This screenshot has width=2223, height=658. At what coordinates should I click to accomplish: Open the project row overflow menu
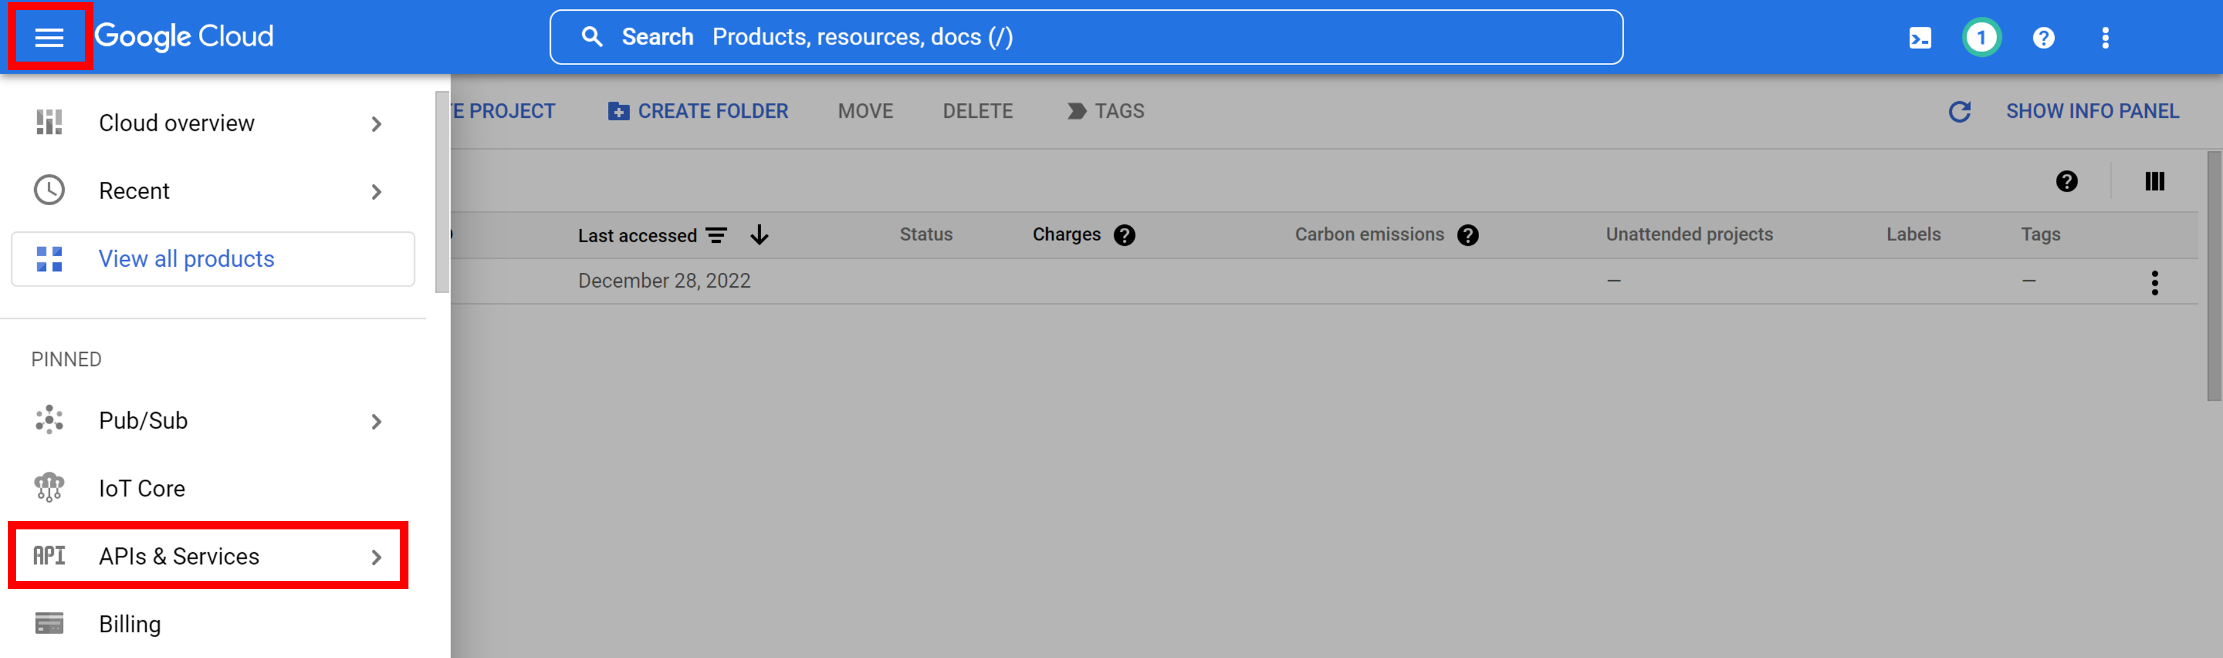pyautogui.click(x=2155, y=282)
